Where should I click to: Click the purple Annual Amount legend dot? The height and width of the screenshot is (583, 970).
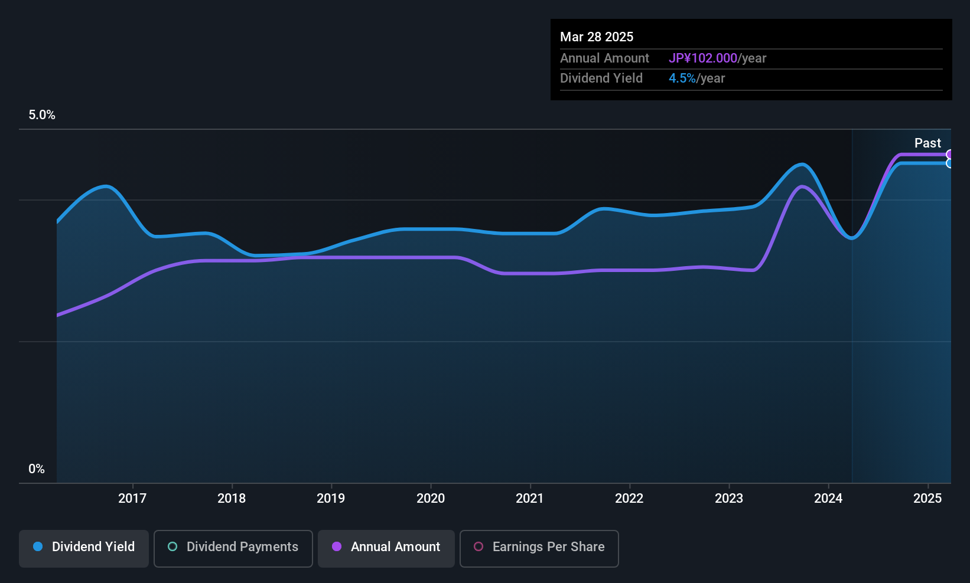[337, 547]
